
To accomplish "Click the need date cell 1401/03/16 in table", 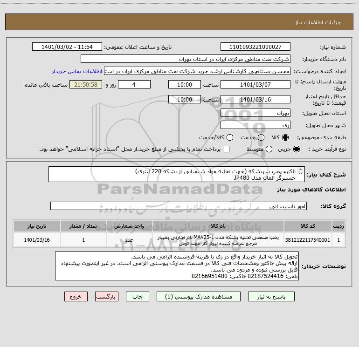I will (x=37, y=240).
